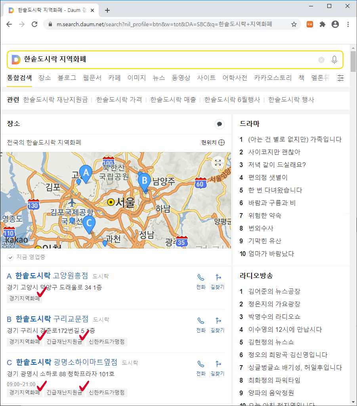
Task: Open the 광명소하이마트옆점 listing
Action: point(67,362)
